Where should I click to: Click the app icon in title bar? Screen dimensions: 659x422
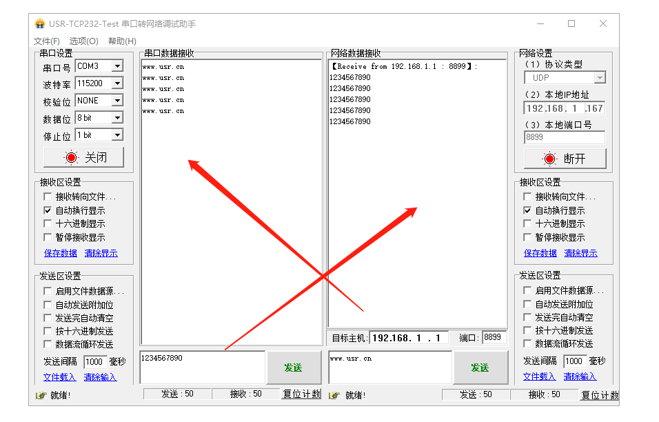(40, 23)
